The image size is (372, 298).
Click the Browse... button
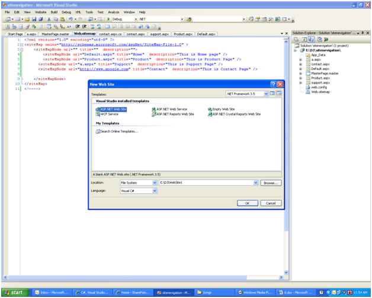pos(270,183)
